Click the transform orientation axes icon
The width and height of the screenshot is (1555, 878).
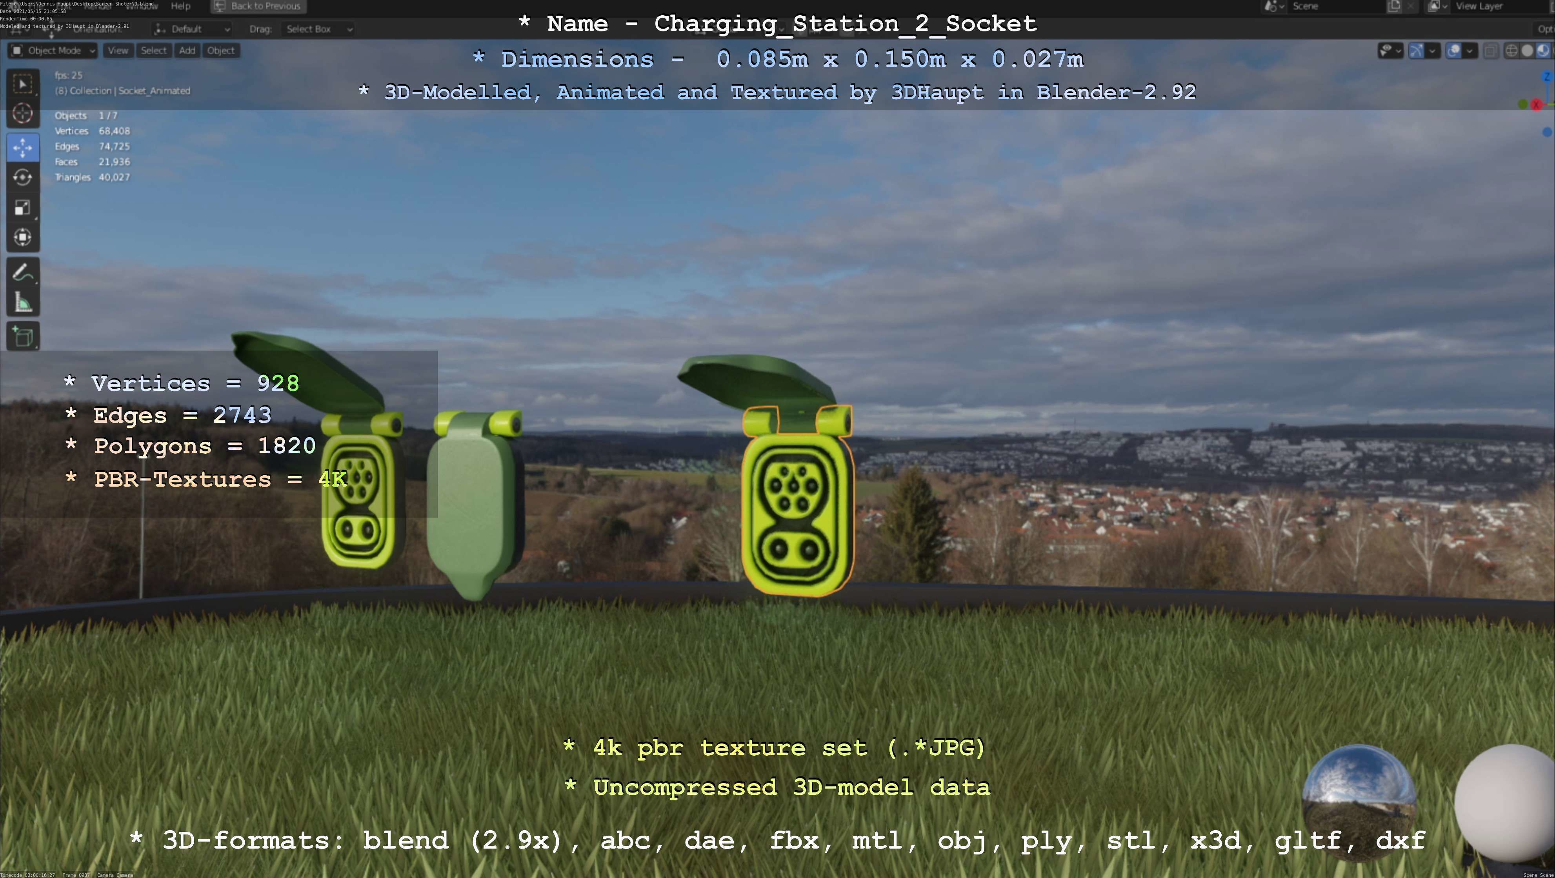pos(160,29)
